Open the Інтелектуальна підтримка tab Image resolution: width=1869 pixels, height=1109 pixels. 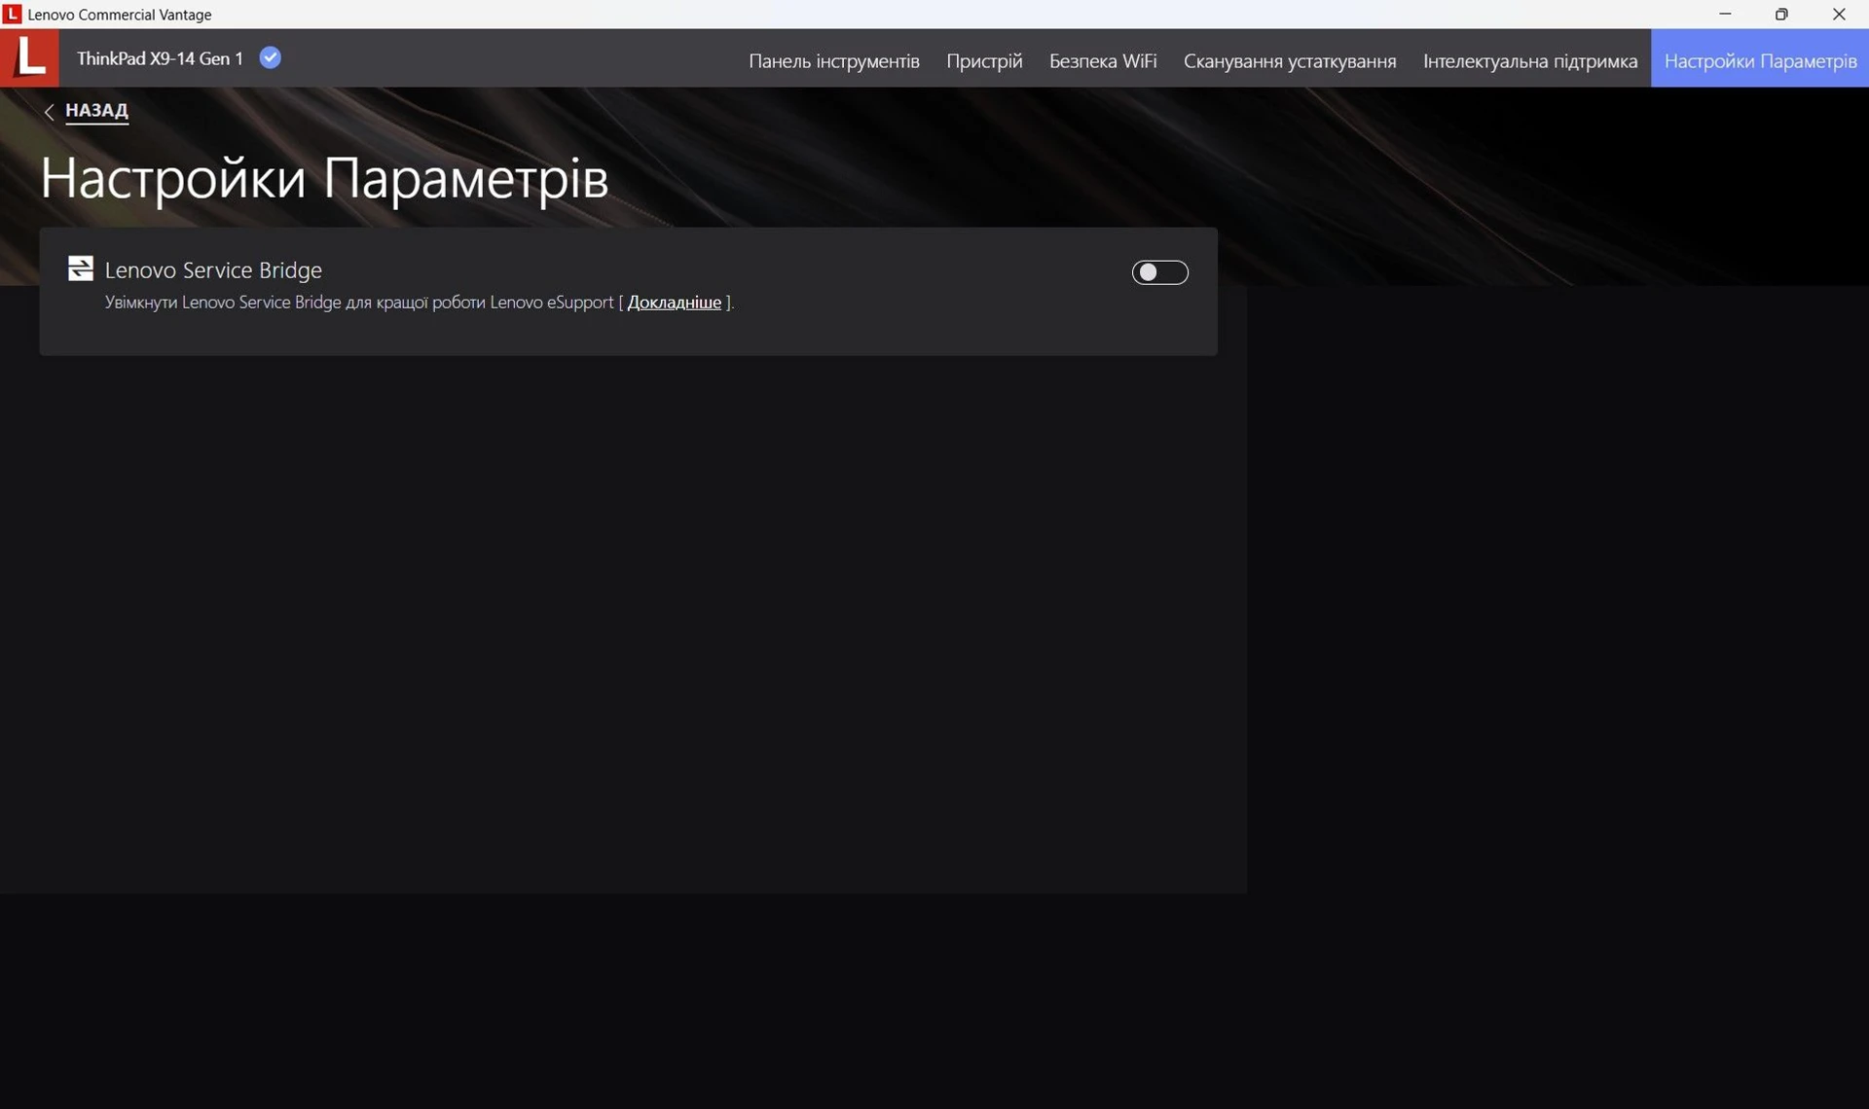(1530, 60)
